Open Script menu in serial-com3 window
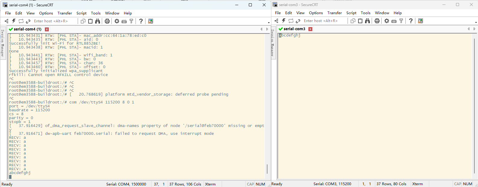The height and width of the screenshot is (187, 478). point(351,13)
